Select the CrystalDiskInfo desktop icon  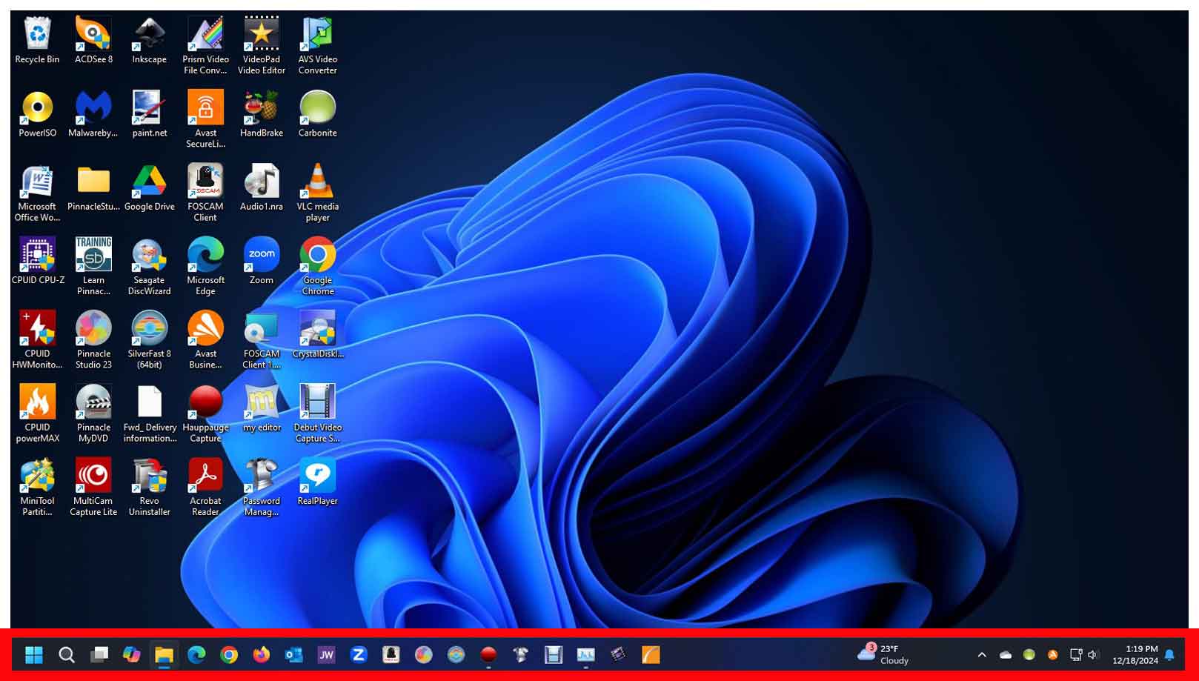[x=317, y=334]
